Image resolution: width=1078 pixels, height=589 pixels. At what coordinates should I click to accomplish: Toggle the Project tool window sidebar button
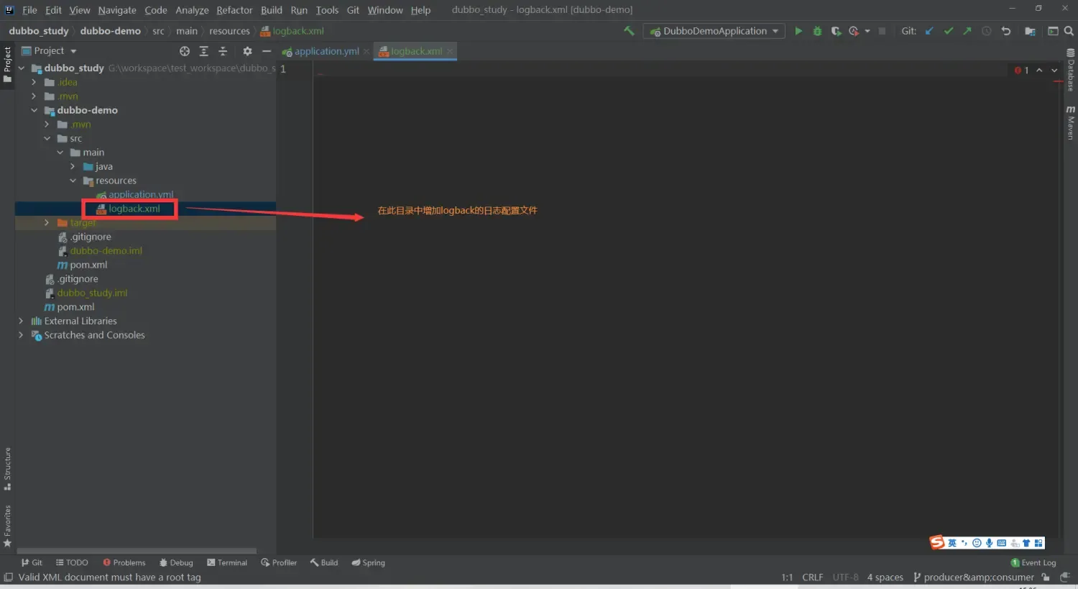point(7,64)
